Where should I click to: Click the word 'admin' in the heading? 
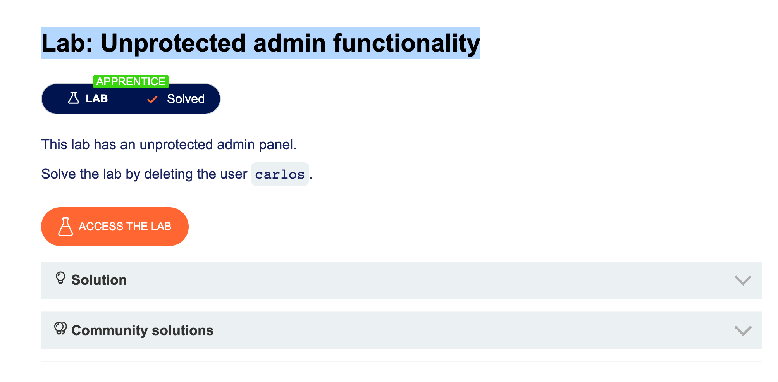tap(289, 43)
